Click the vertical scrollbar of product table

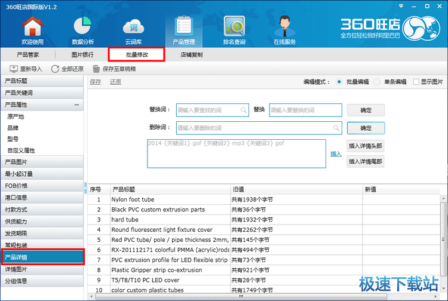coord(443,239)
